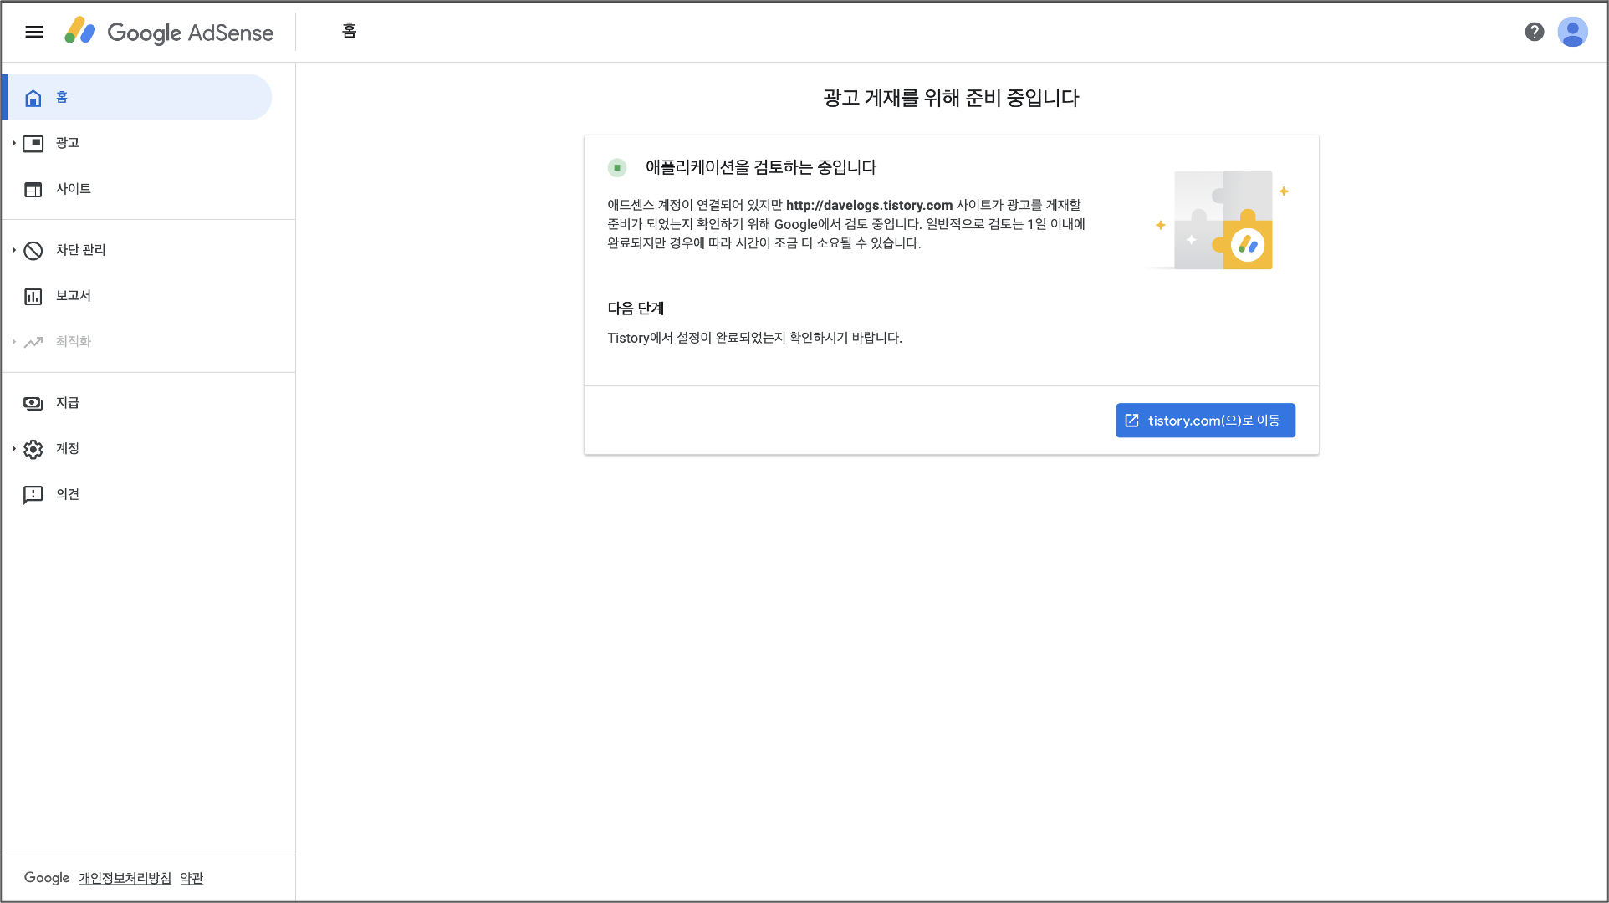
Task: Click the 홈 house icon
Action: 33,99
